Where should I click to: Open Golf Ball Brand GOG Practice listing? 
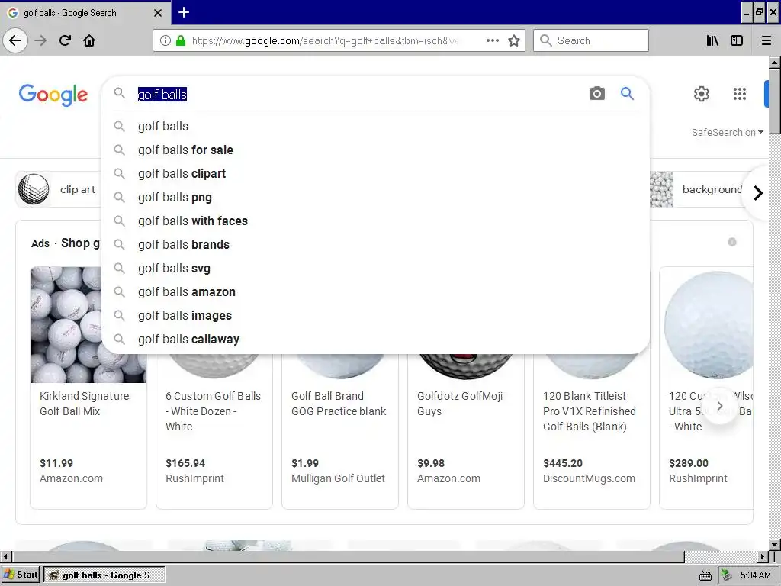coord(339,404)
